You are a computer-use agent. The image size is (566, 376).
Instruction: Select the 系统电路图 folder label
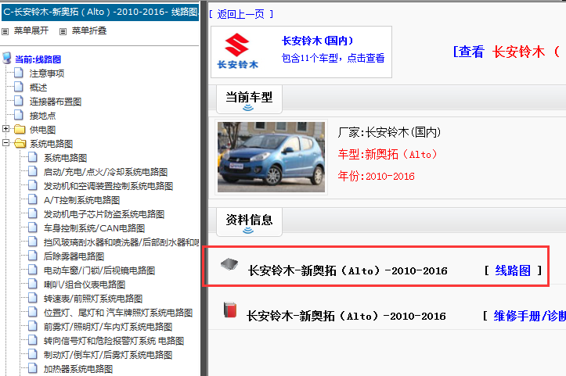click(x=51, y=144)
